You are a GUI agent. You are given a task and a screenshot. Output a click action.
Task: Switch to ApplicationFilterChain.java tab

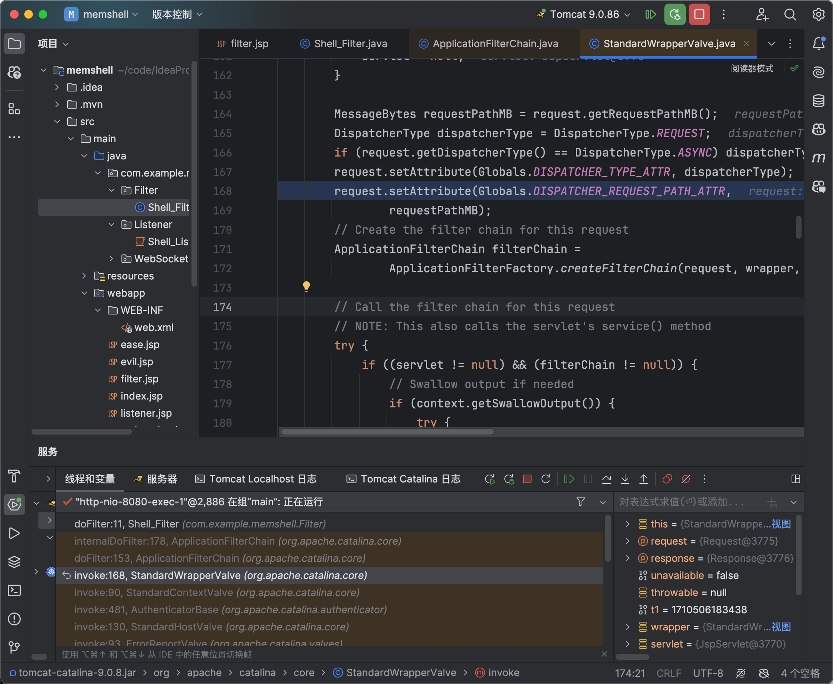488,44
